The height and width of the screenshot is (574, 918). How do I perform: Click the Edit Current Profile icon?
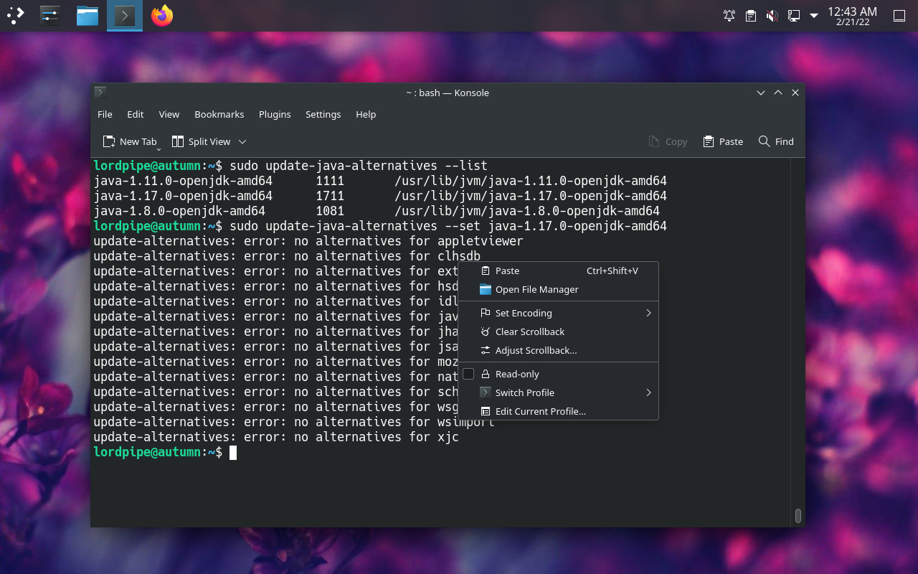coord(485,411)
